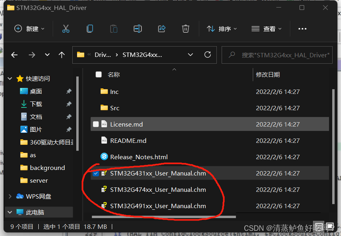The height and width of the screenshot is (236, 341).
Task: Click the Inc folder name
Action: [x=114, y=92]
